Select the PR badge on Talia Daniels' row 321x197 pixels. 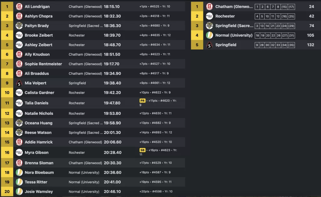(x=142, y=101)
